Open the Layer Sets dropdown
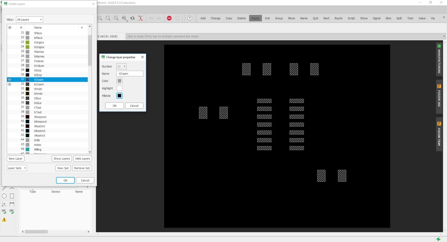Screen dimensions: 447x242 17,168
